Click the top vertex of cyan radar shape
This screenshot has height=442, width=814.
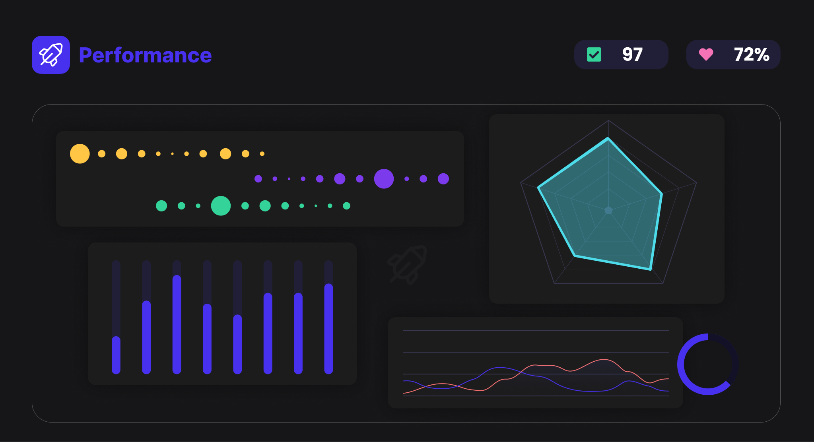[608, 138]
